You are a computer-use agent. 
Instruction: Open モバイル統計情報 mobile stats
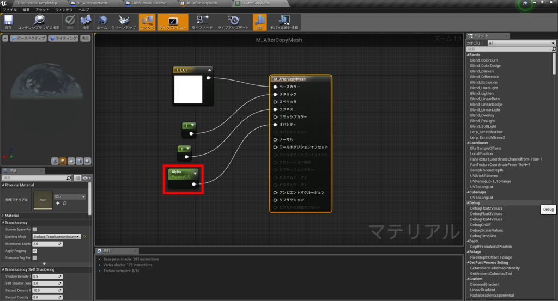click(284, 22)
